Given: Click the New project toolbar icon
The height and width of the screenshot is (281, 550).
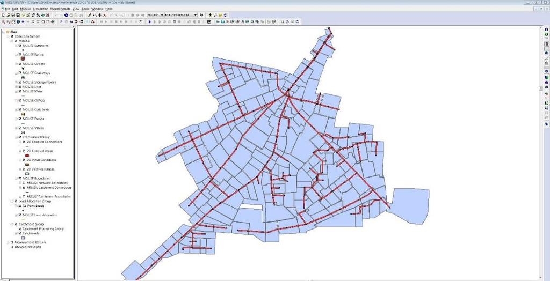Looking at the screenshot, I should click(x=3, y=15).
